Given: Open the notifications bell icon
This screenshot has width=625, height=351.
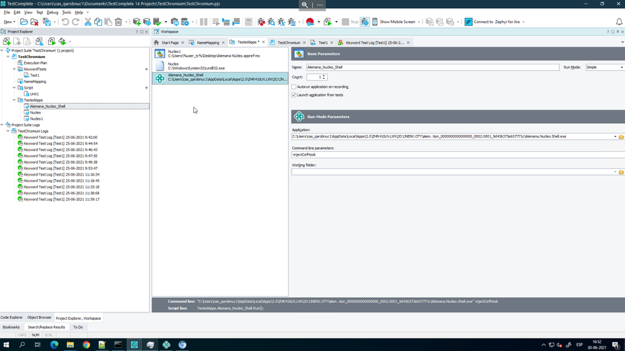Looking at the screenshot, I should pyautogui.click(x=619, y=22).
